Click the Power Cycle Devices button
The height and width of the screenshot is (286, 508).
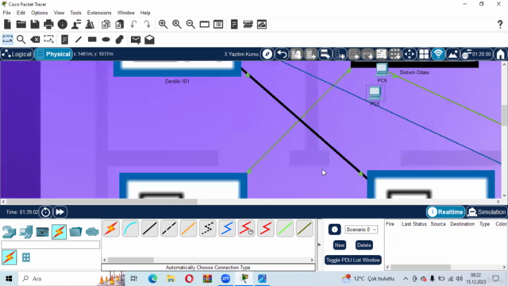click(46, 212)
